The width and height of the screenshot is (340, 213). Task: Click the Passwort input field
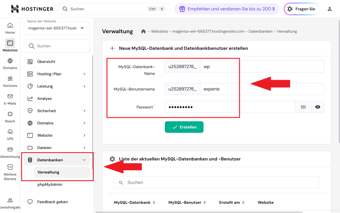[x=230, y=107]
